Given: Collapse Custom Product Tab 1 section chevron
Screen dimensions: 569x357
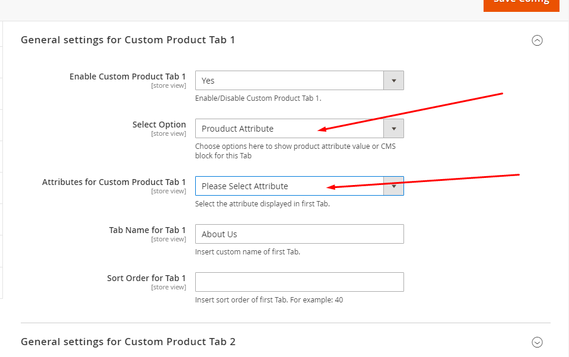Looking at the screenshot, I should click(537, 40).
